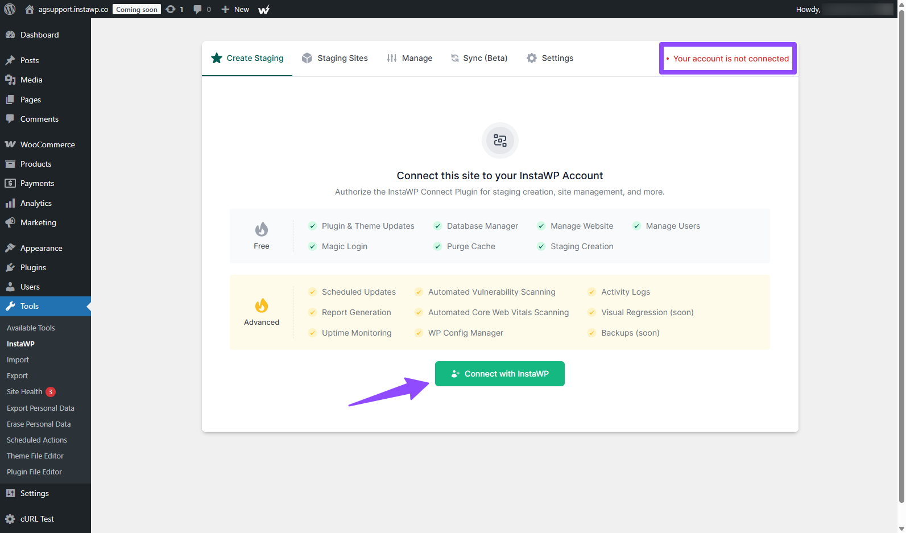Click the WooCommerce W icon in admin bar
This screenshot has height=533, width=906.
click(264, 9)
